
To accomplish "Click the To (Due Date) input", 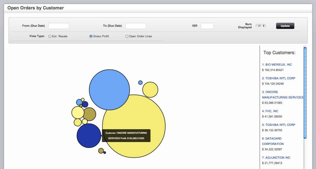I will point(136,26).
